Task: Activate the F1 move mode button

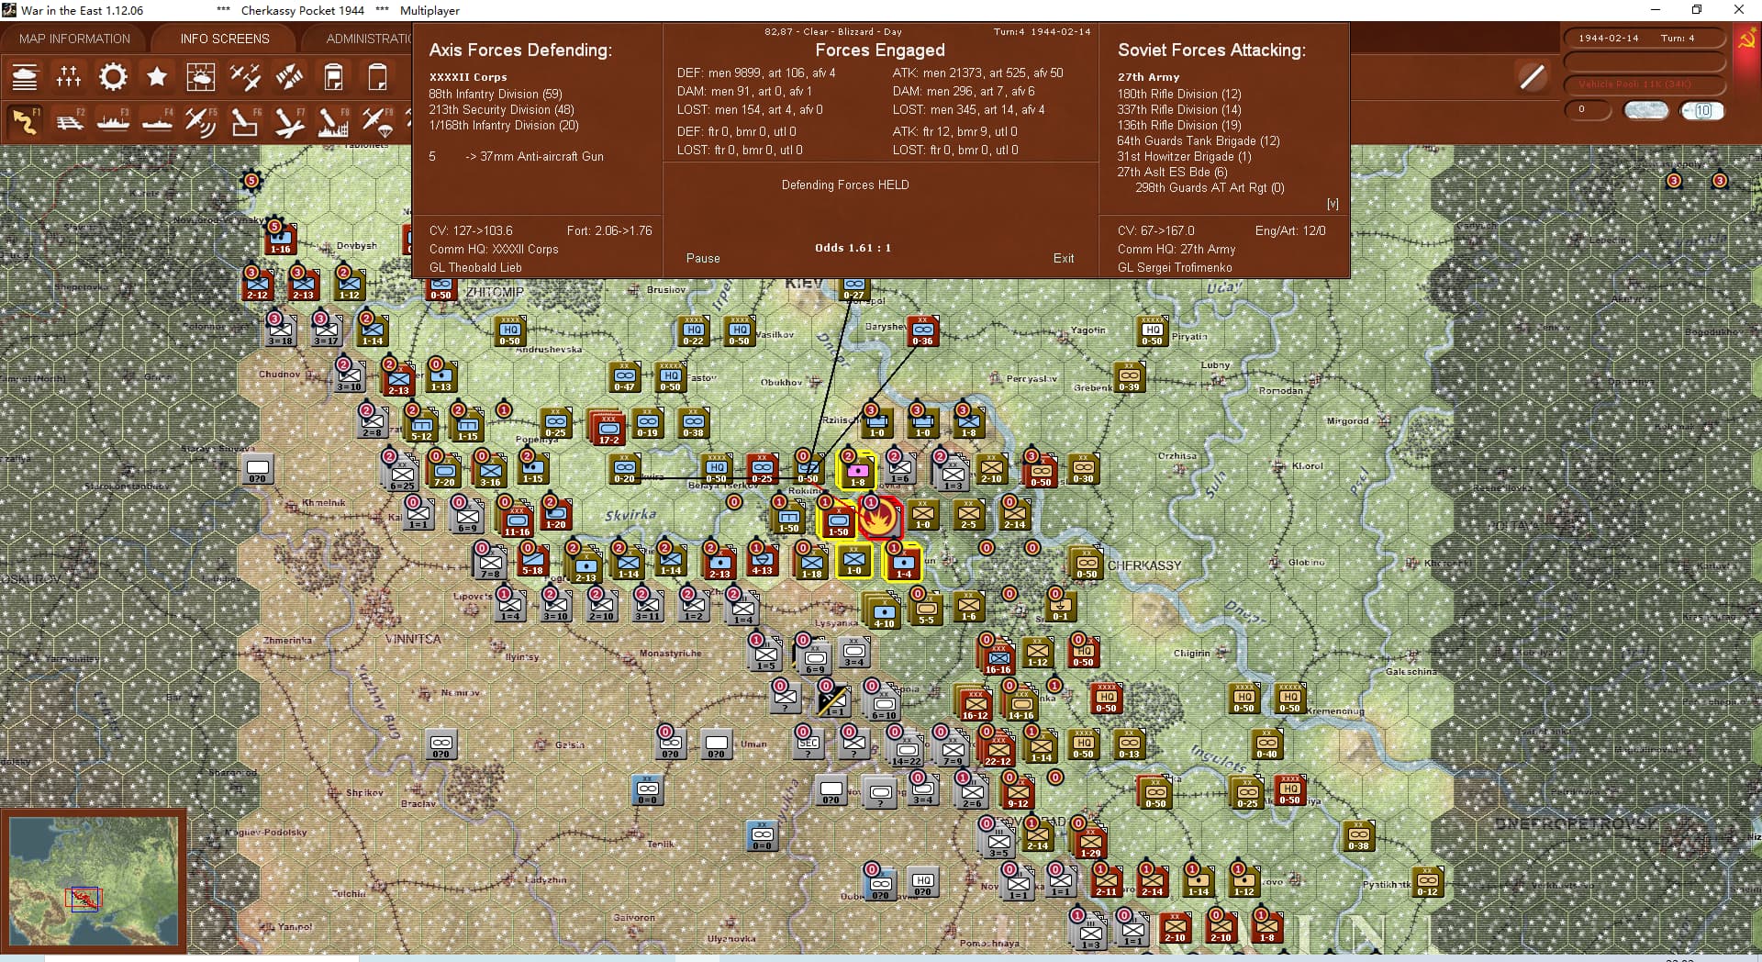Action: [25, 121]
